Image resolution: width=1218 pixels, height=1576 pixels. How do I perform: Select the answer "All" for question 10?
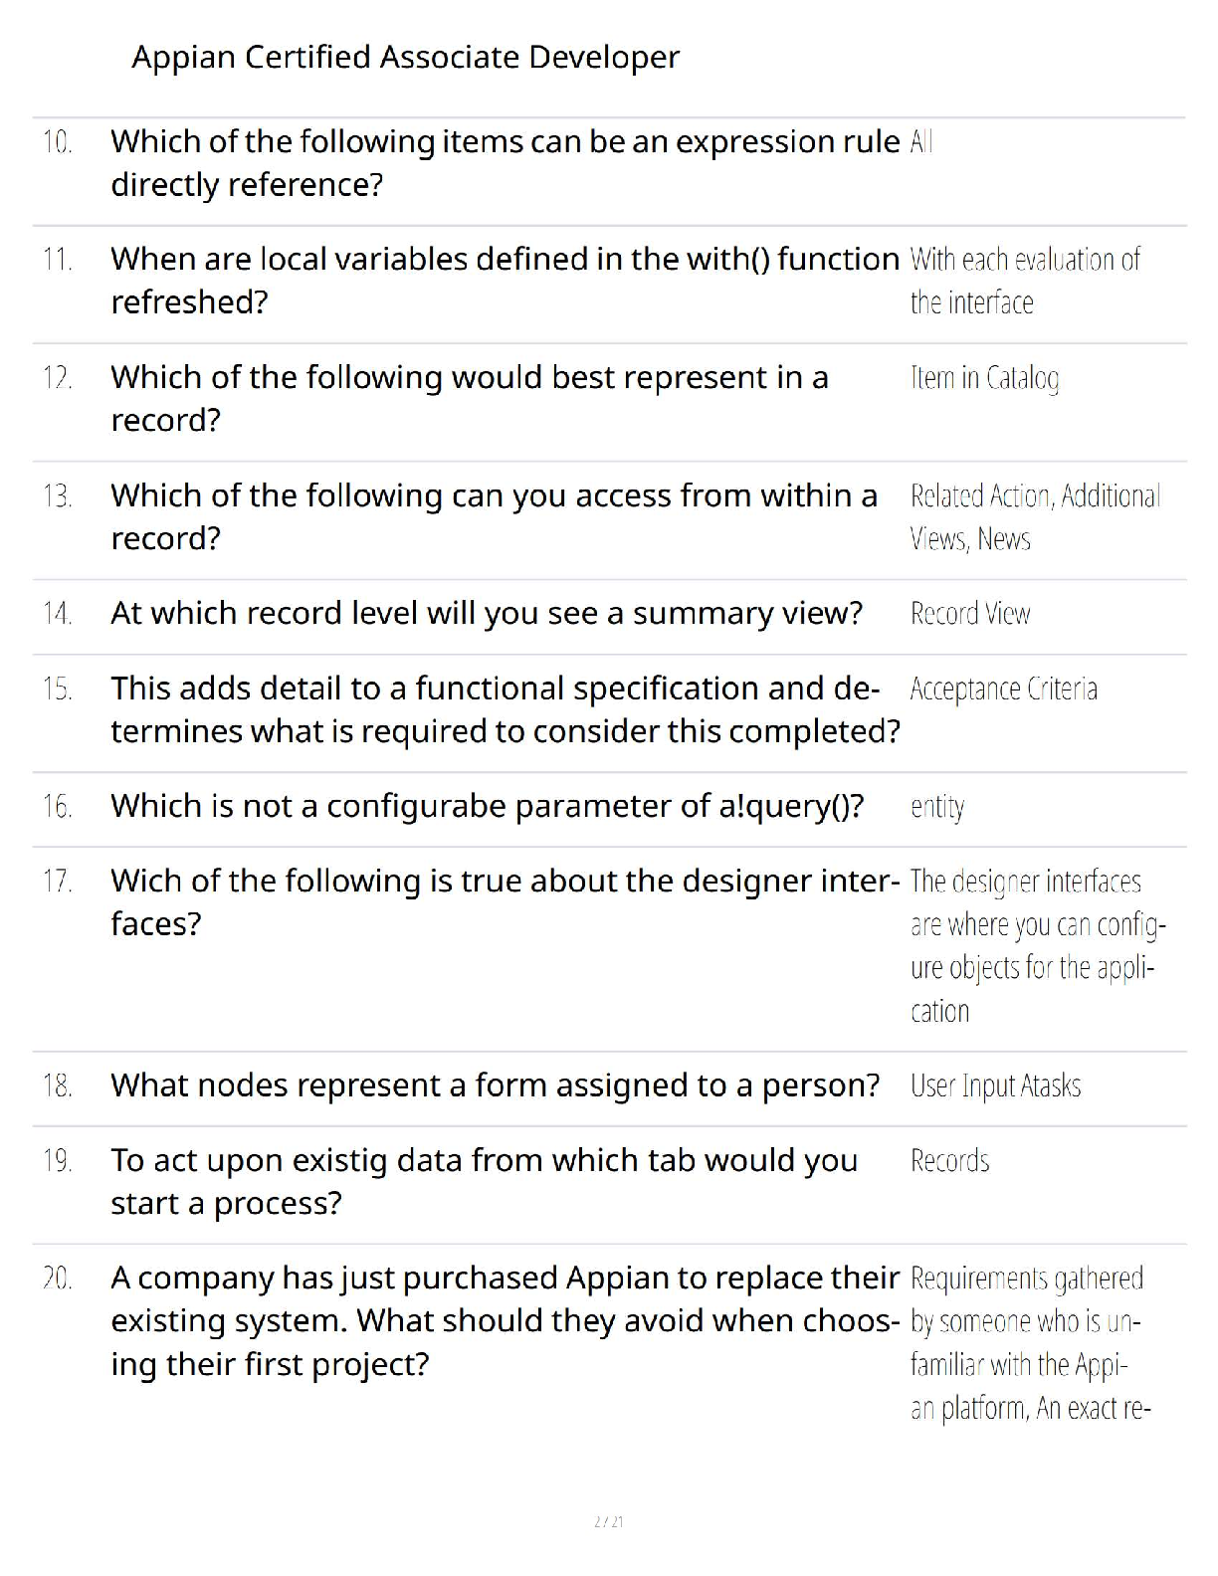click(x=921, y=142)
